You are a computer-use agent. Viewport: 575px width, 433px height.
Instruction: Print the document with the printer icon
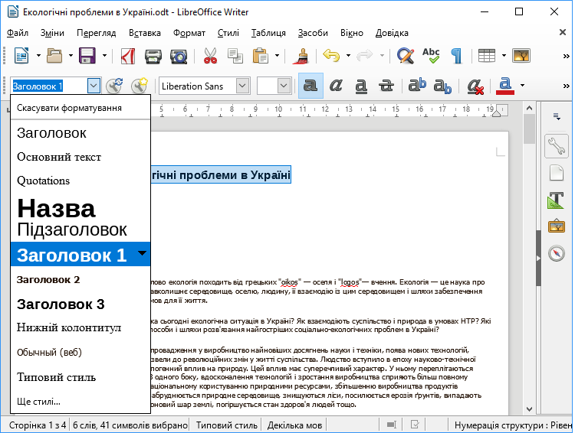point(153,56)
